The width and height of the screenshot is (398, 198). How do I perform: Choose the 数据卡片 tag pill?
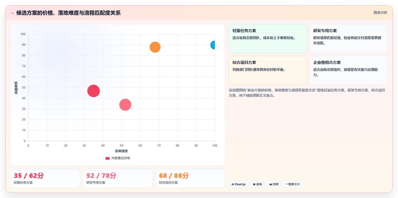[x=293, y=184]
